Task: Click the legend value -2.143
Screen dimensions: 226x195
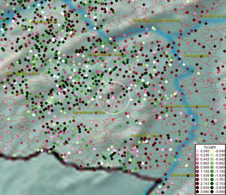Action: pyautogui.click(x=220, y=184)
